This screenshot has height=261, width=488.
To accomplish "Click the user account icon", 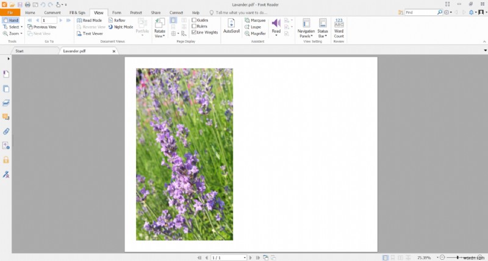I will point(481,12).
